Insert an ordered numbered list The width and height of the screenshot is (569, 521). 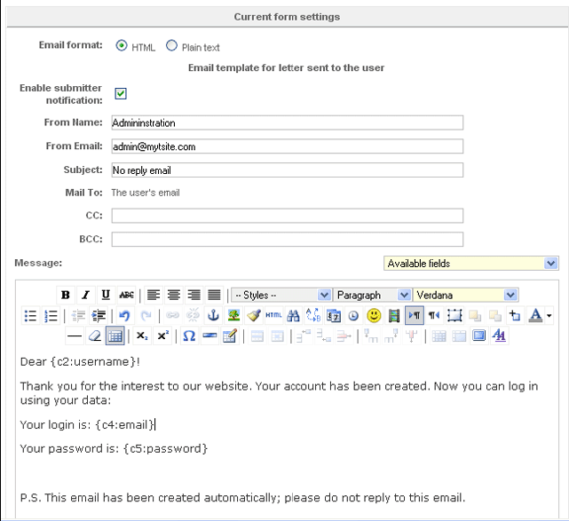51,316
